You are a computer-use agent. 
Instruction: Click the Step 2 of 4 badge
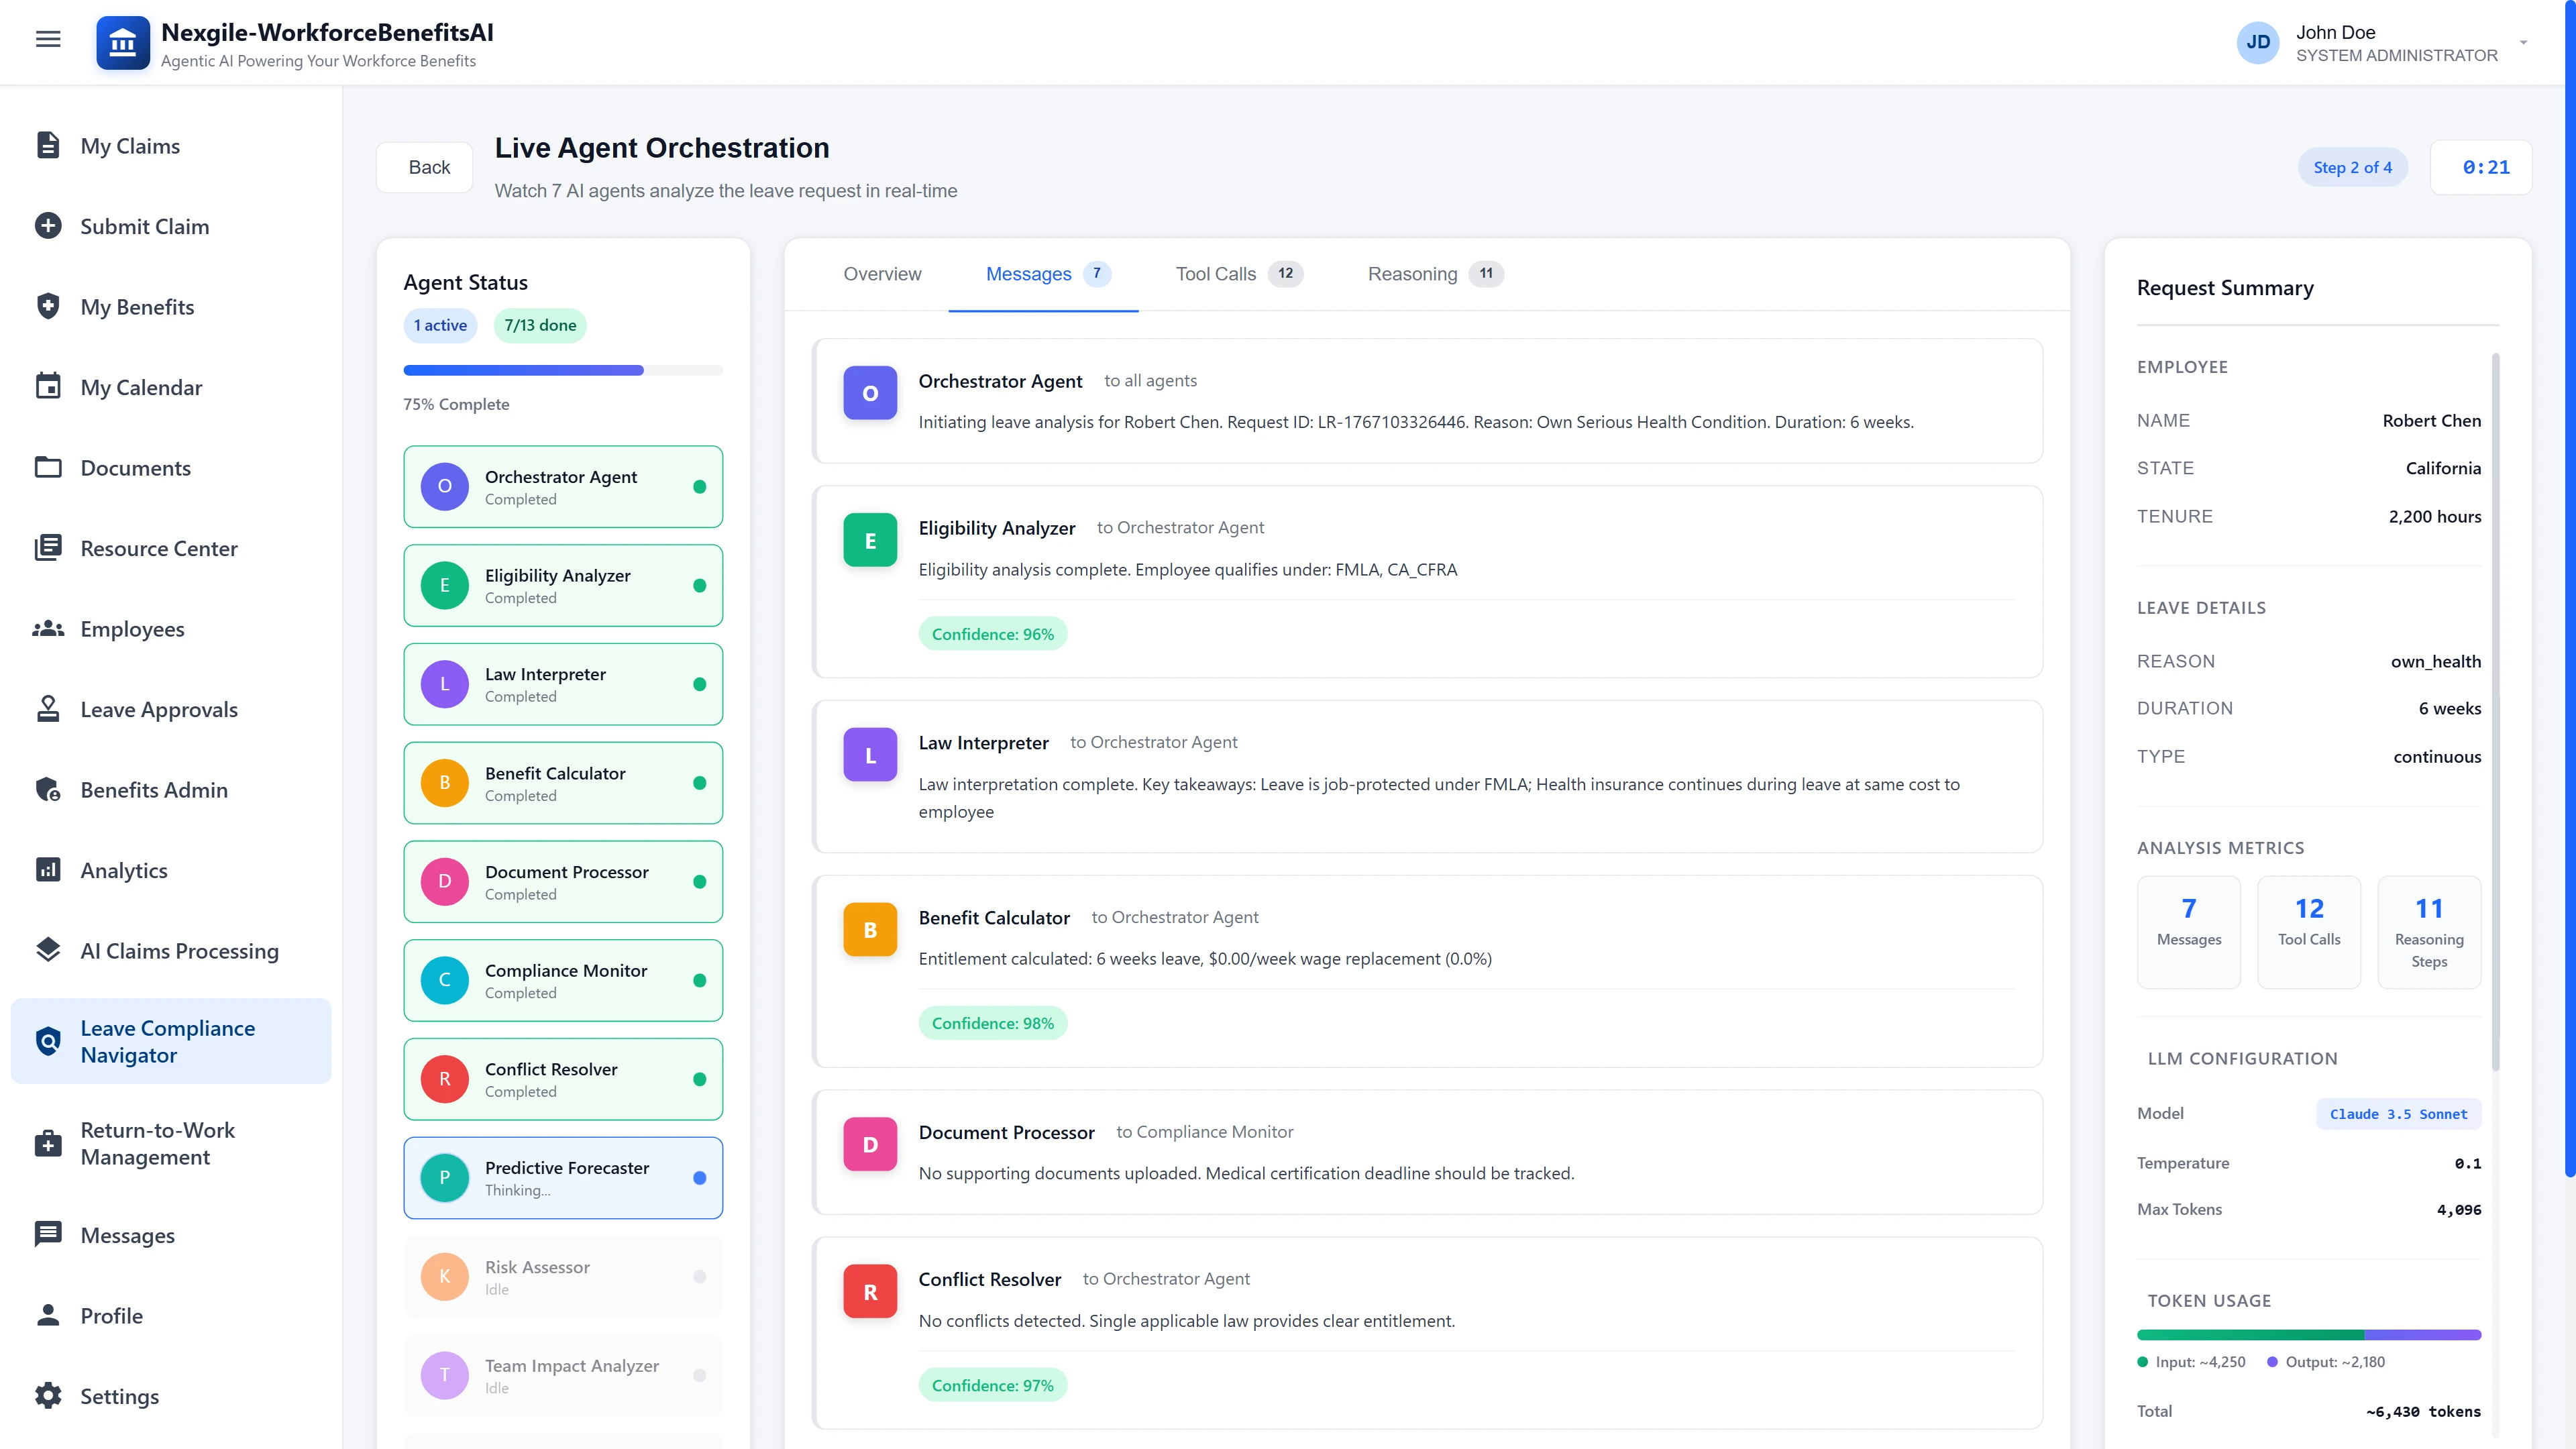coord(2353,167)
